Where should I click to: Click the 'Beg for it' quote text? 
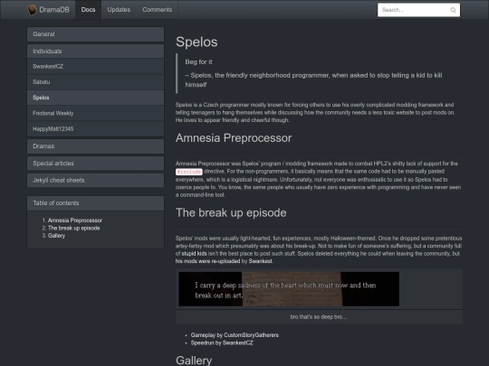pyautogui.click(x=198, y=62)
